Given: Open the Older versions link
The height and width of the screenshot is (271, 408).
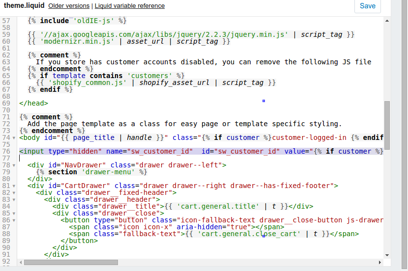Looking at the screenshot, I should pos(69,6).
